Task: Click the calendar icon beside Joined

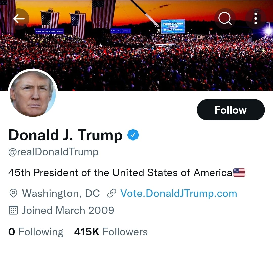Action: [13, 210]
